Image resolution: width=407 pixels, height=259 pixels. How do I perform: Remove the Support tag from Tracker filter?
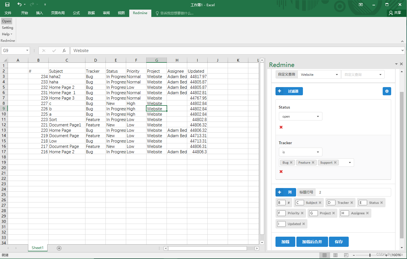[335, 163]
